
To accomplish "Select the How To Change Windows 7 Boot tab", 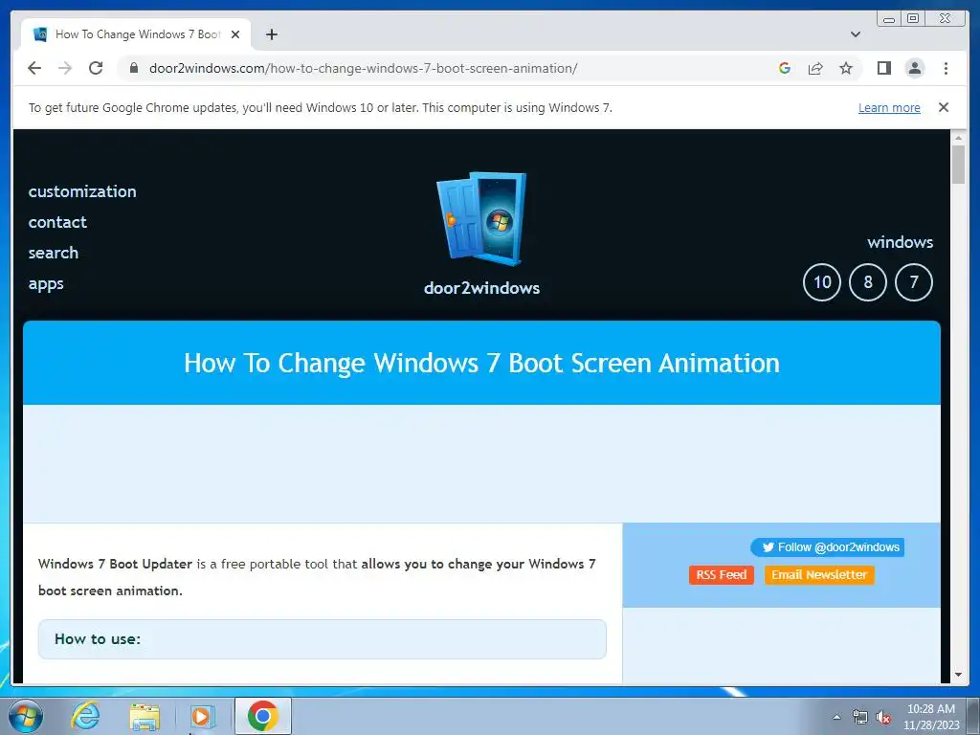I will (136, 34).
